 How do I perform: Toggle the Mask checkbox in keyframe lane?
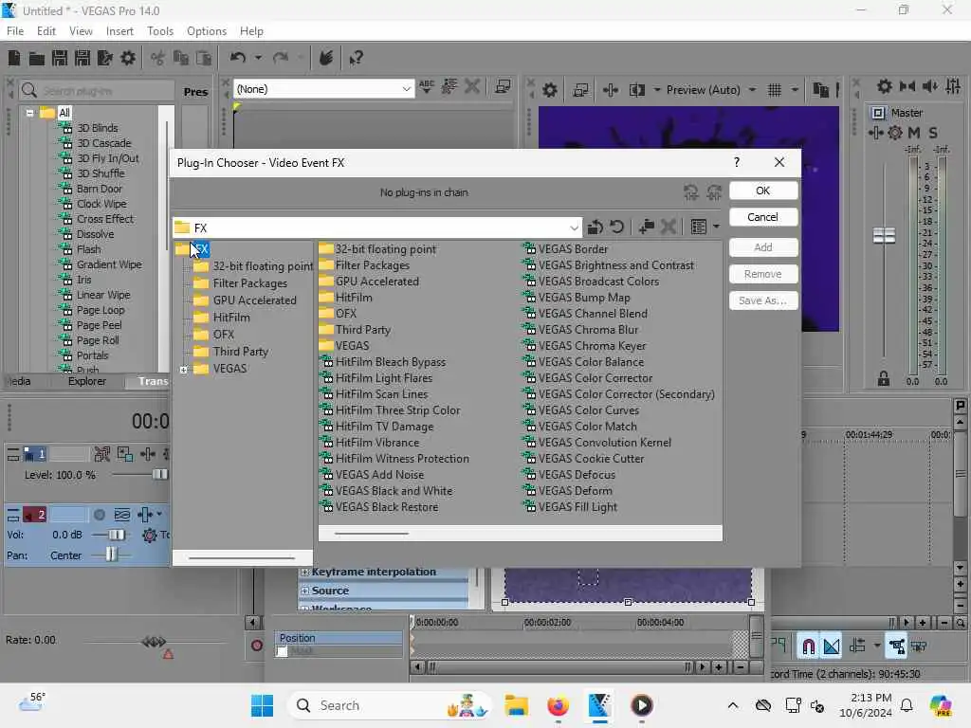tap(283, 651)
